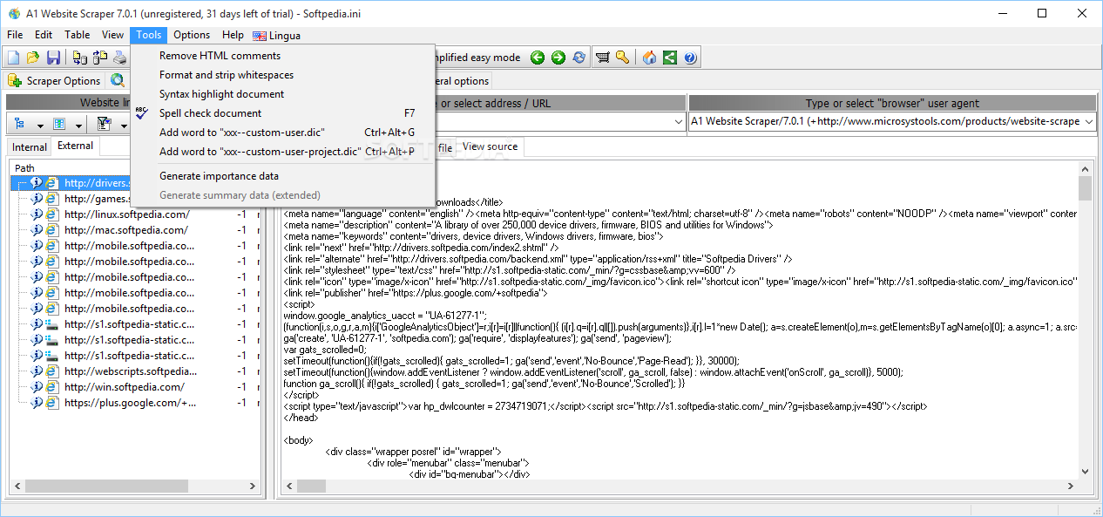Screen dimensions: 1103x517
Task: Click the green forward arrow icon
Action: tap(558, 58)
